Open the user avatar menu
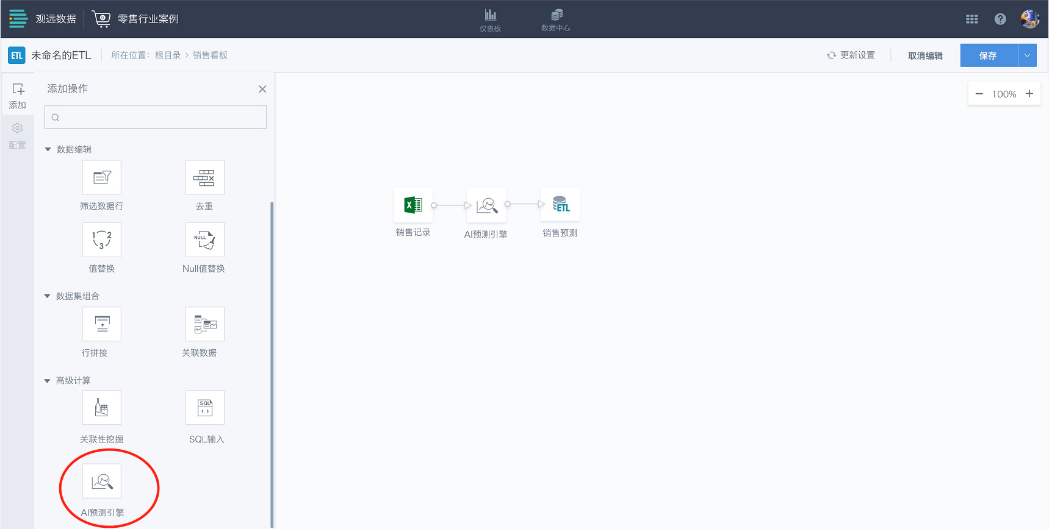 point(1030,19)
